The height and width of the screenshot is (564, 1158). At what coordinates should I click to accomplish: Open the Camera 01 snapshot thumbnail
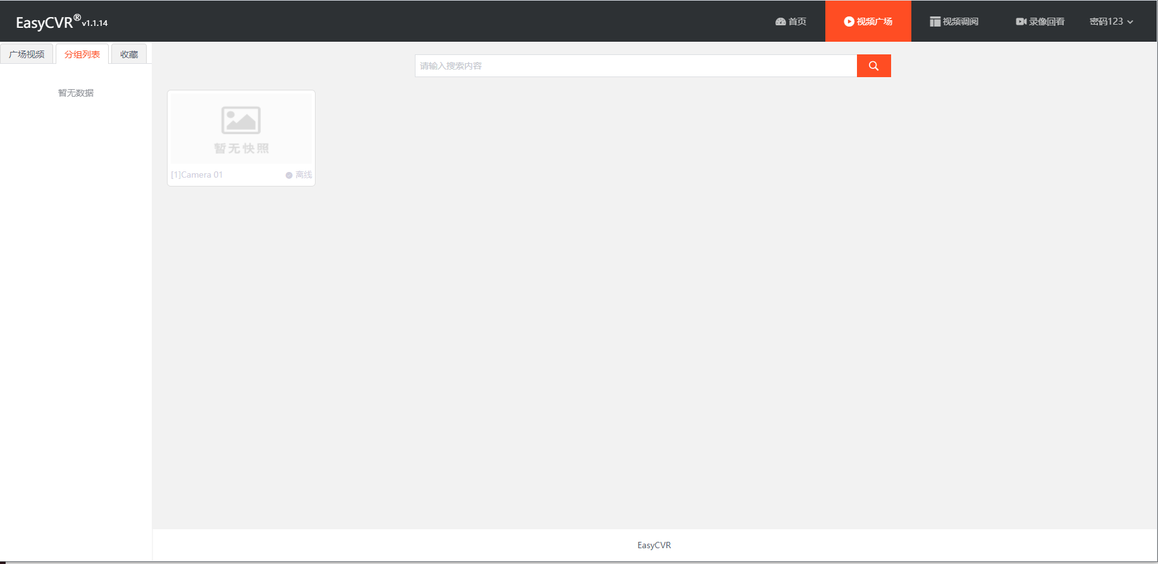(x=241, y=128)
